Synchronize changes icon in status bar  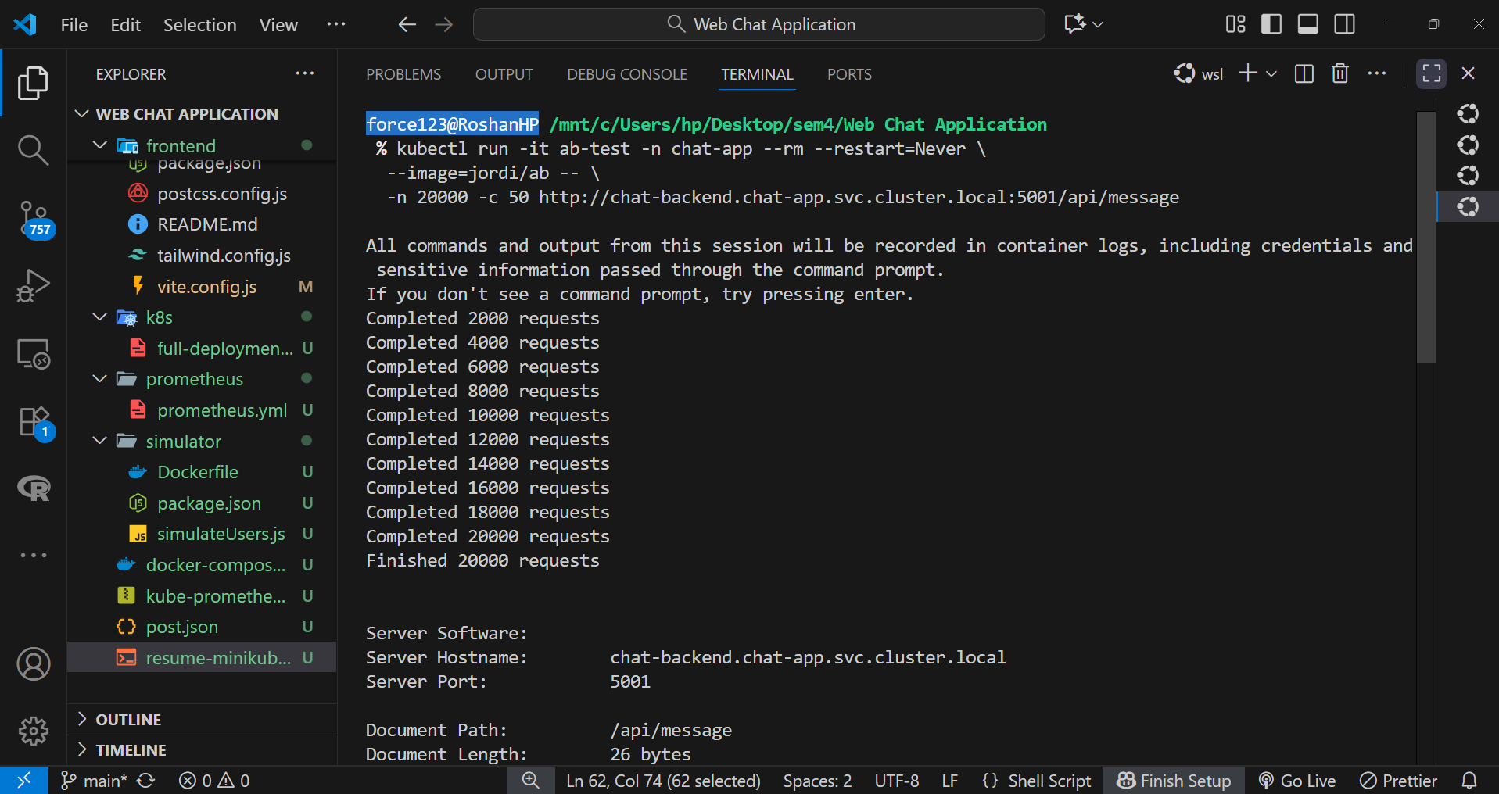[146, 780]
